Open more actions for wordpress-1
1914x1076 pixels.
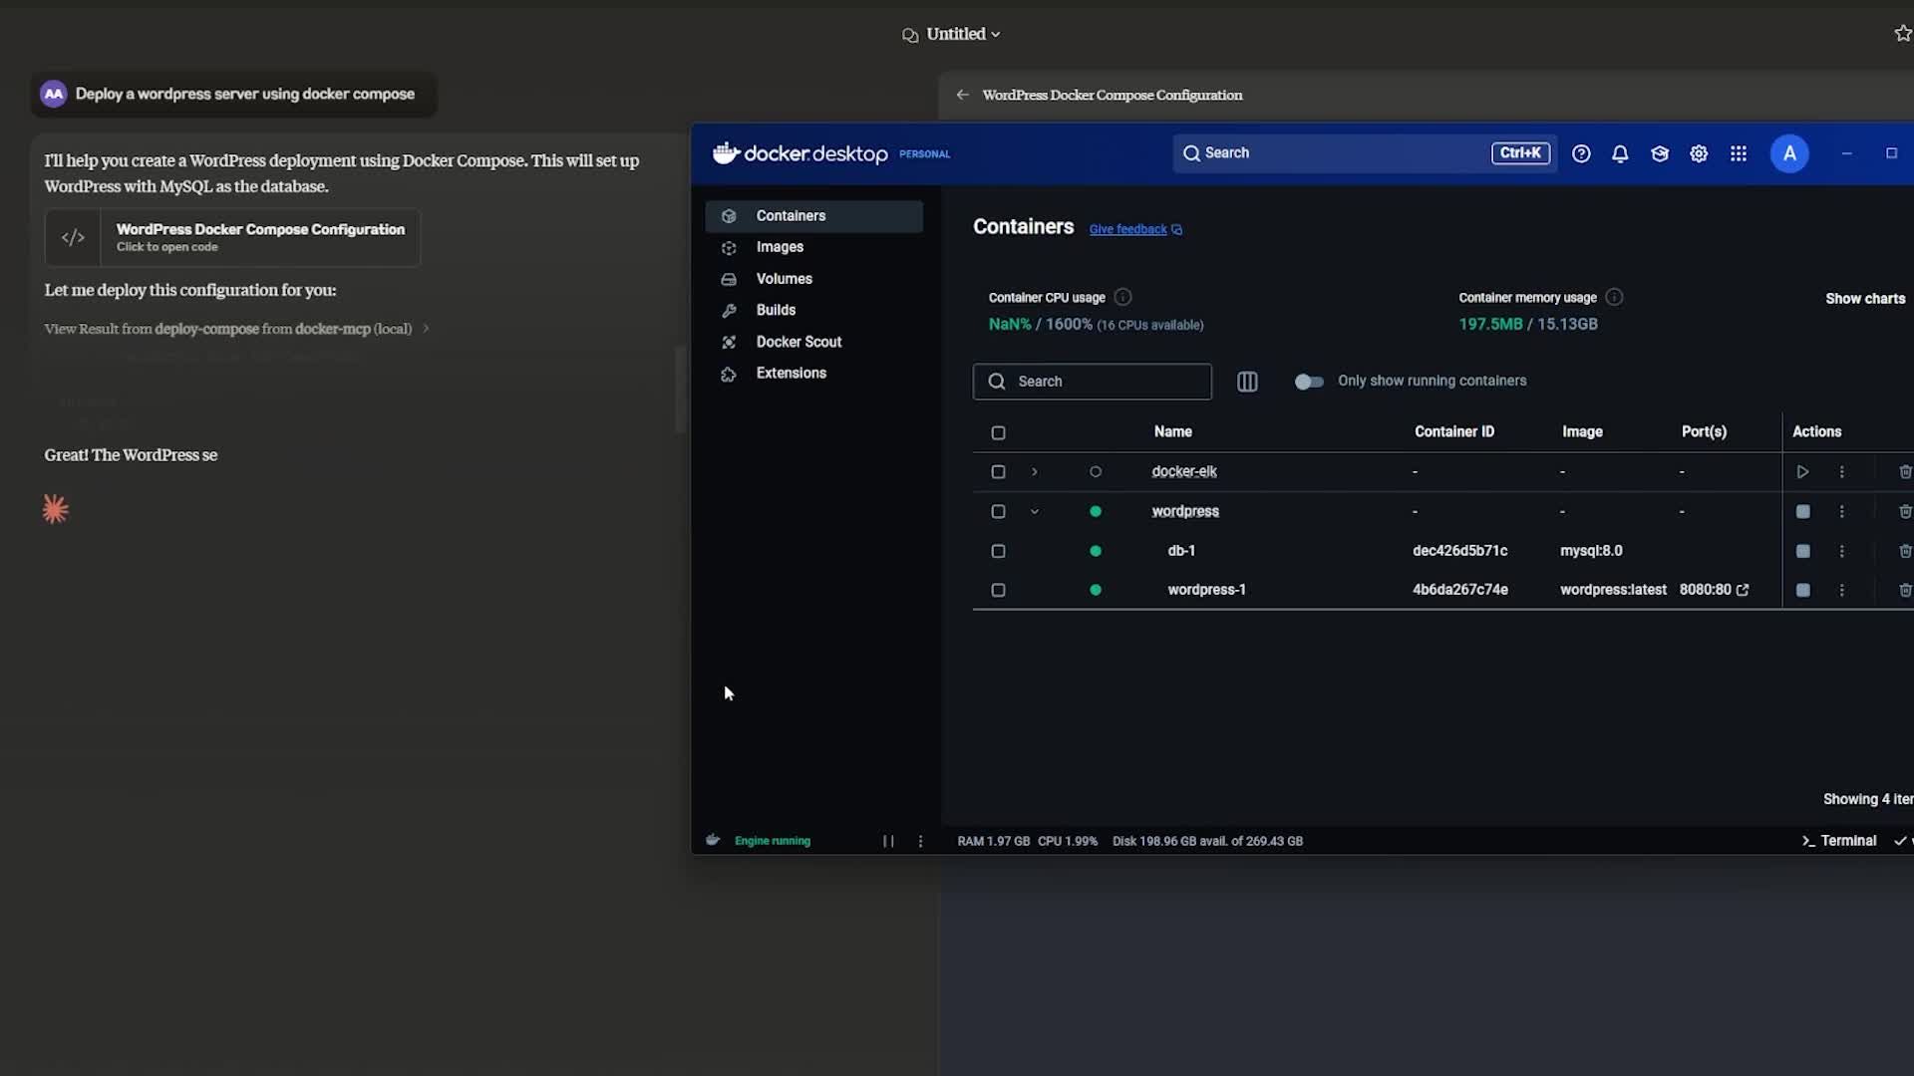click(1842, 590)
